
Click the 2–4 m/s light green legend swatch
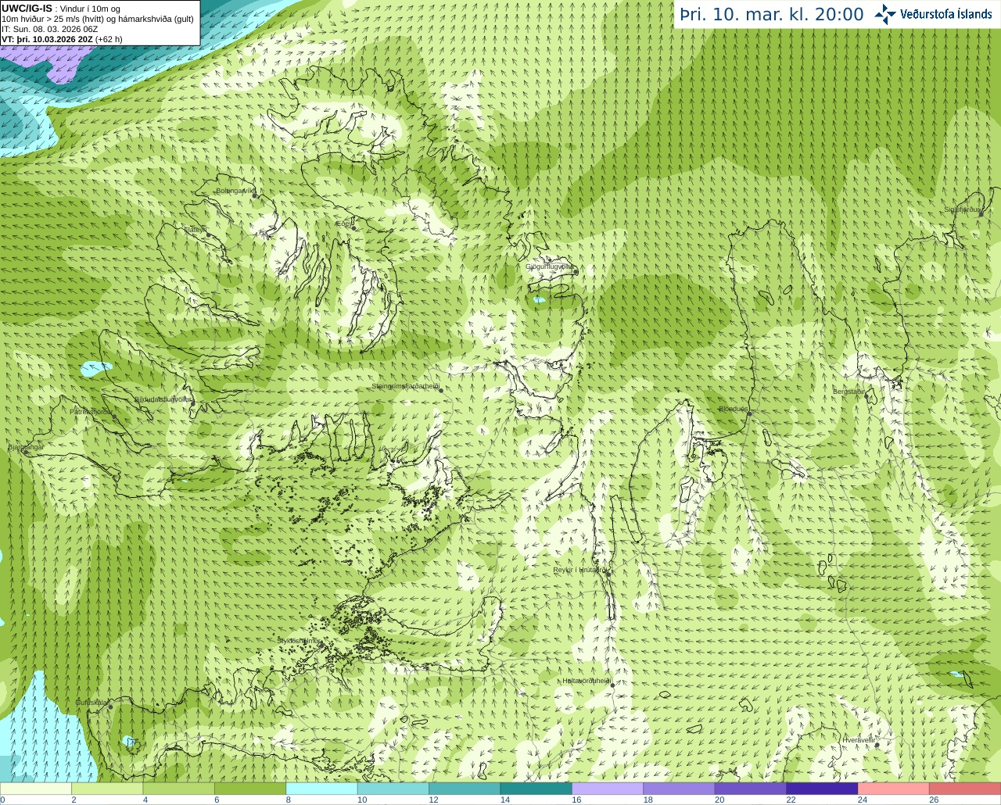coord(107,789)
